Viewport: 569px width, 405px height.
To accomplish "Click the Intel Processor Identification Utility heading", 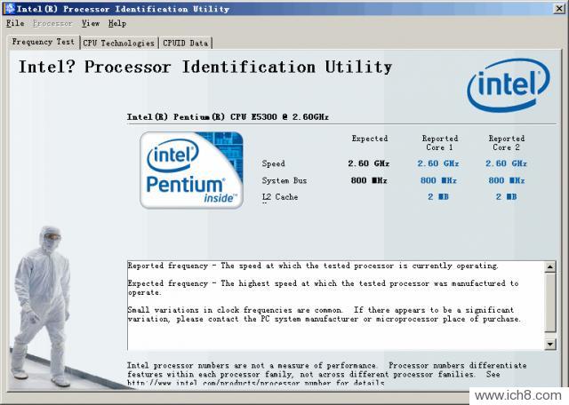I will tap(205, 67).
